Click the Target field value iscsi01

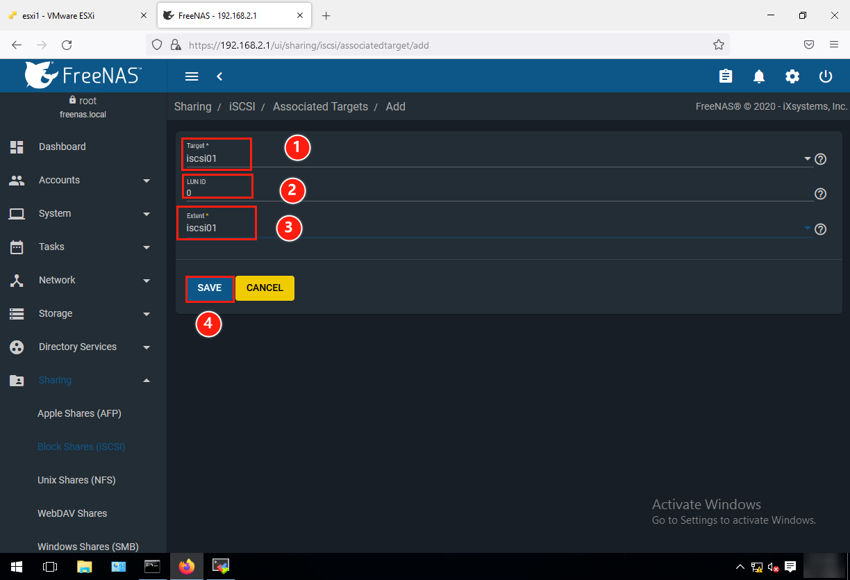click(x=201, y=158)
